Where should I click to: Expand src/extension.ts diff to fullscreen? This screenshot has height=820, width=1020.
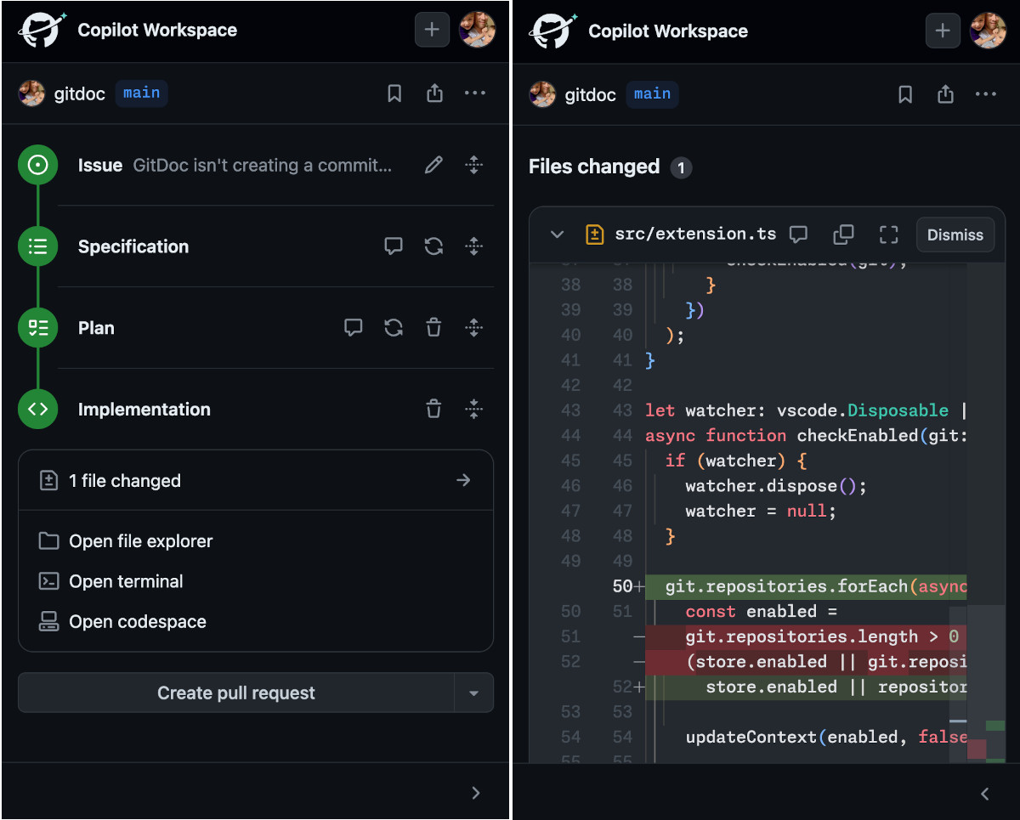click(x=888, y=235)
